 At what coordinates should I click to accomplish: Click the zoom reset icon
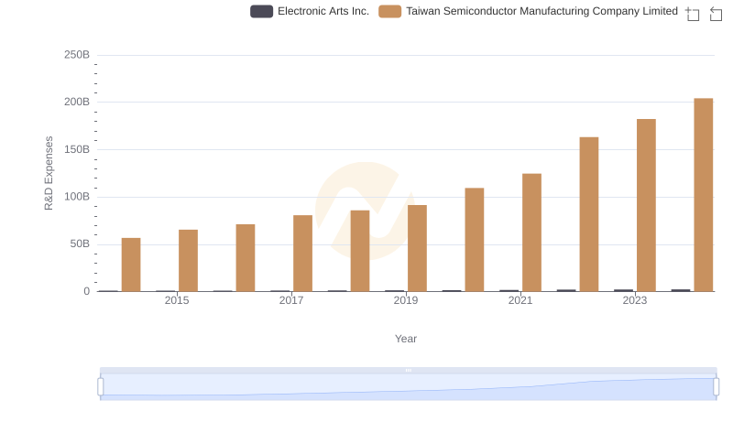(x=716, y=14)
